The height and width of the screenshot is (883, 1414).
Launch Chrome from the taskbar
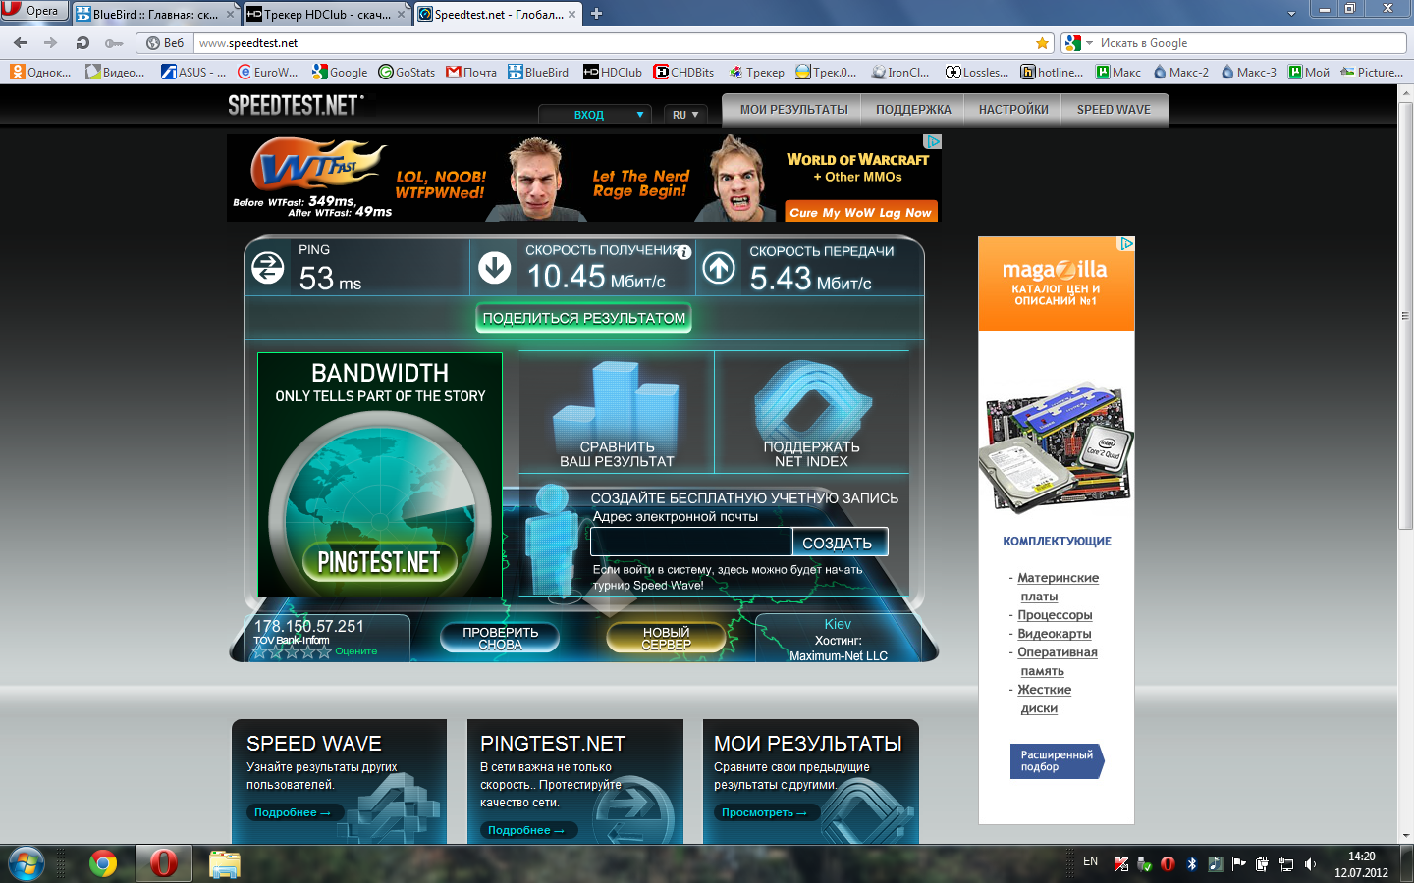pyautogui.click(x=103, y=863)
